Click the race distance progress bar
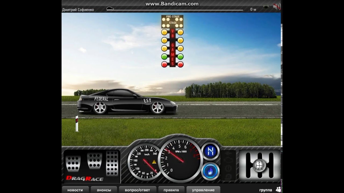The image size is (344, 193). (175, 10)
